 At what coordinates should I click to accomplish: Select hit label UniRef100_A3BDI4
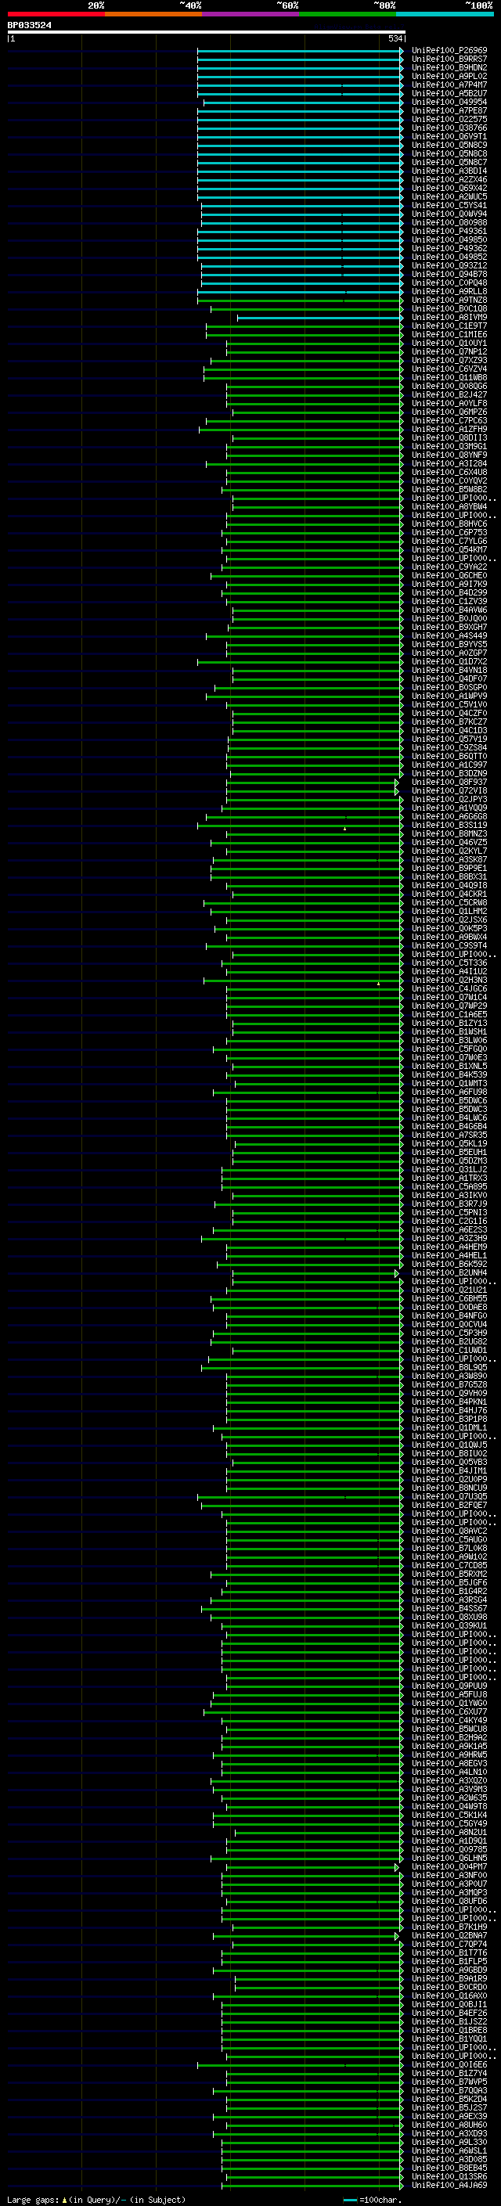(x=449, y=171)
